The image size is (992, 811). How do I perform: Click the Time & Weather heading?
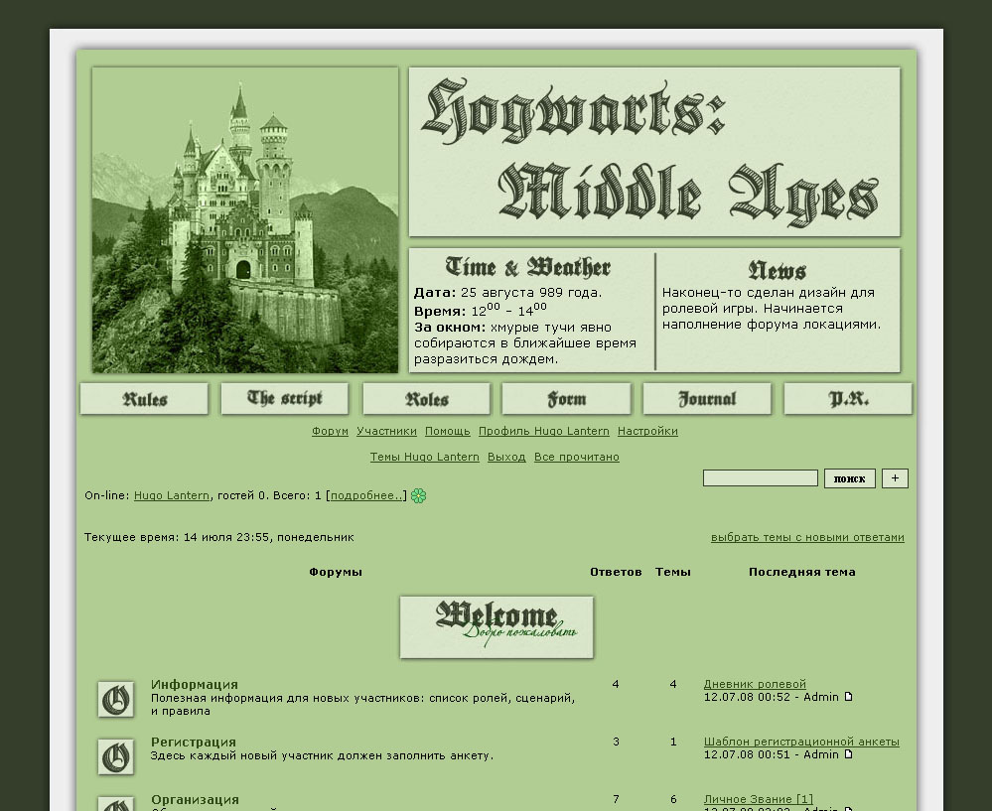coord(527,267)
